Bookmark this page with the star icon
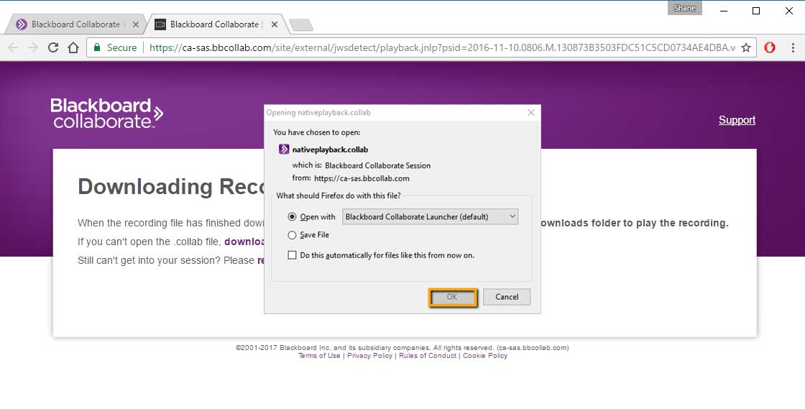The height and width of the screenshot is (409, 805). coord(746,47)
